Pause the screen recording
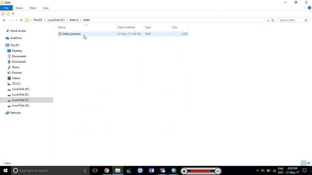The image size is (312, 175). [218, 171]
